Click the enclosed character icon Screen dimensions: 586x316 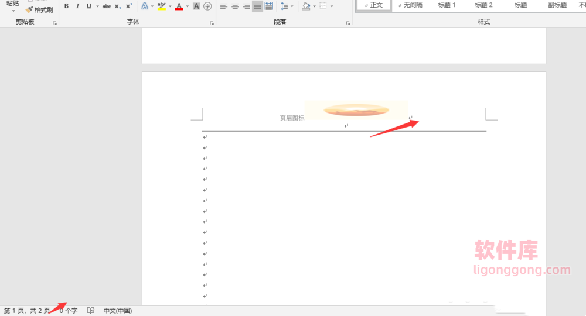pyautogui.click(x=207, y=6)
